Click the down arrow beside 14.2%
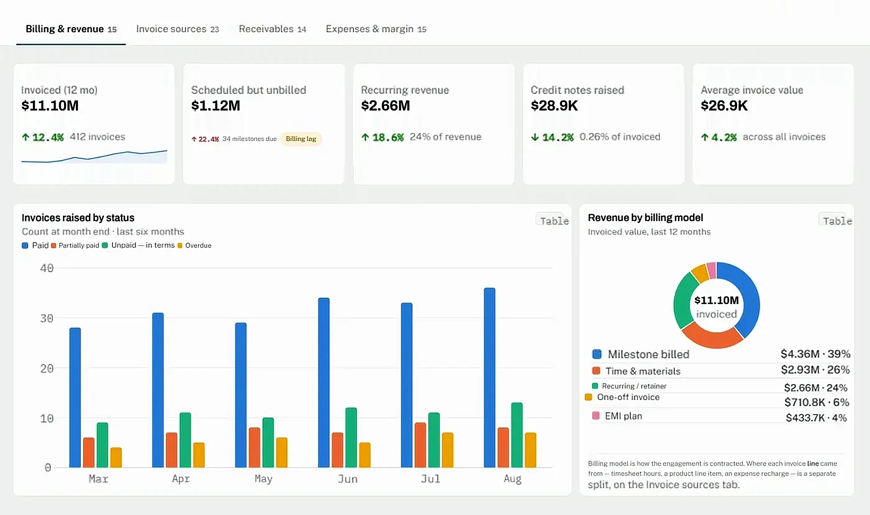The image size is (870, 515). click(535, 137)
